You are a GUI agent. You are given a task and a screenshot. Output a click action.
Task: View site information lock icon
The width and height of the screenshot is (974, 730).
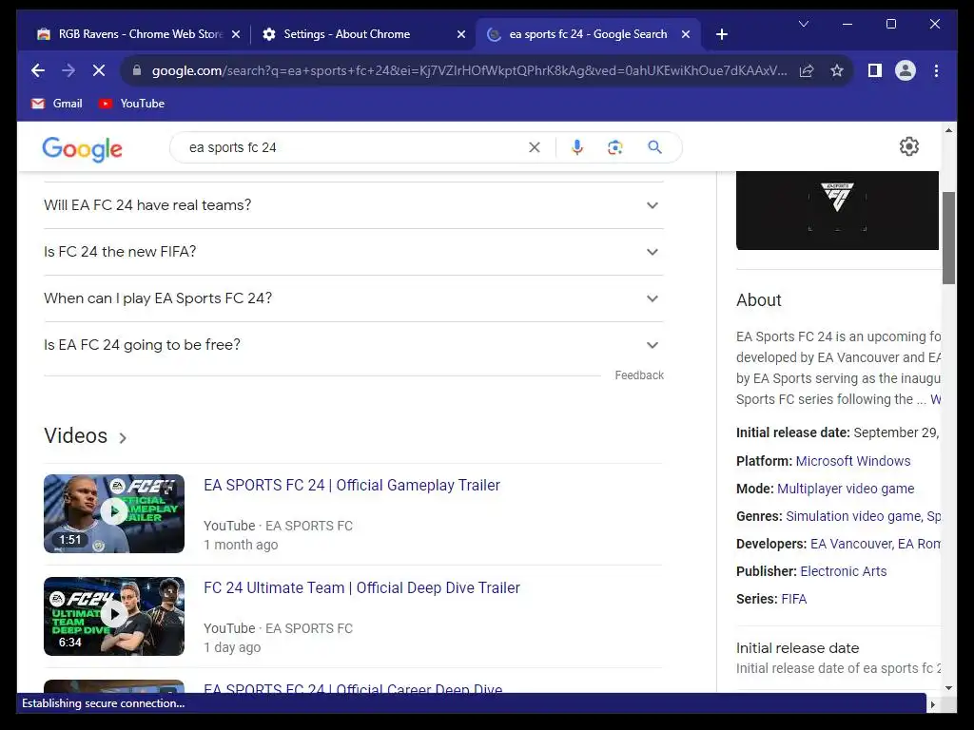[x=137, y=70]
